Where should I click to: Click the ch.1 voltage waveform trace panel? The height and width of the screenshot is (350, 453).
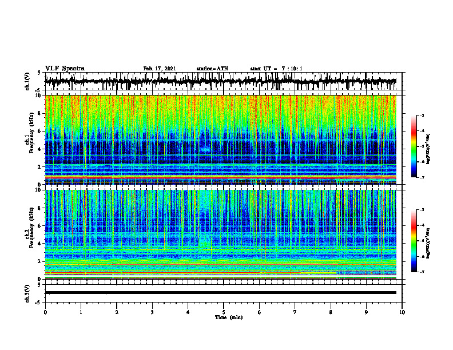click(x=223, y=81)
